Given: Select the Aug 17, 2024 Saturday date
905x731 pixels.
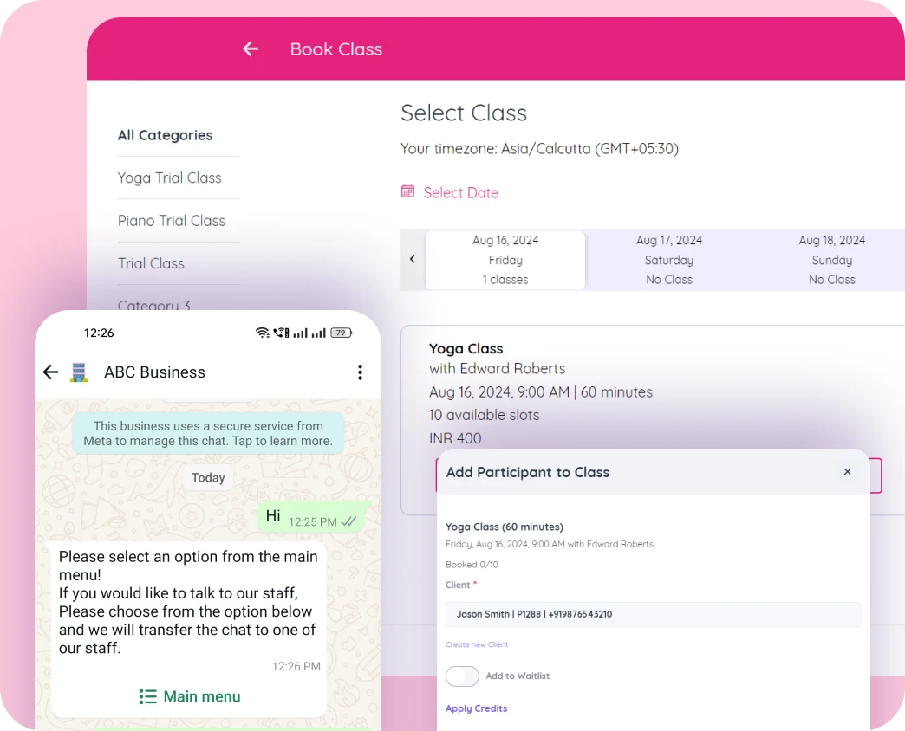Looking at the screenshot, I should [668, 260].
